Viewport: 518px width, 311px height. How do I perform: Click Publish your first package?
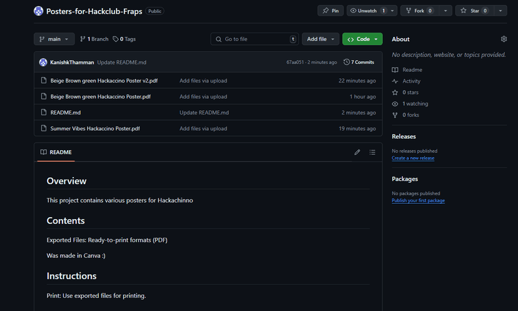(x=419, y=200)
